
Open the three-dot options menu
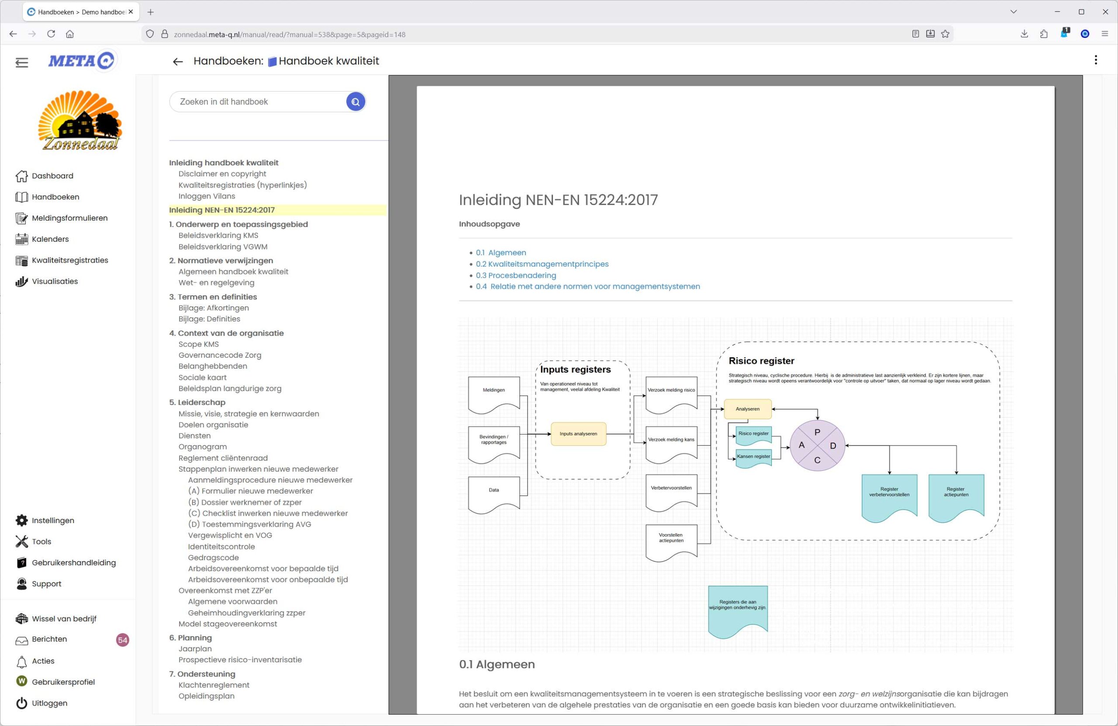(x=1095, y=60)
